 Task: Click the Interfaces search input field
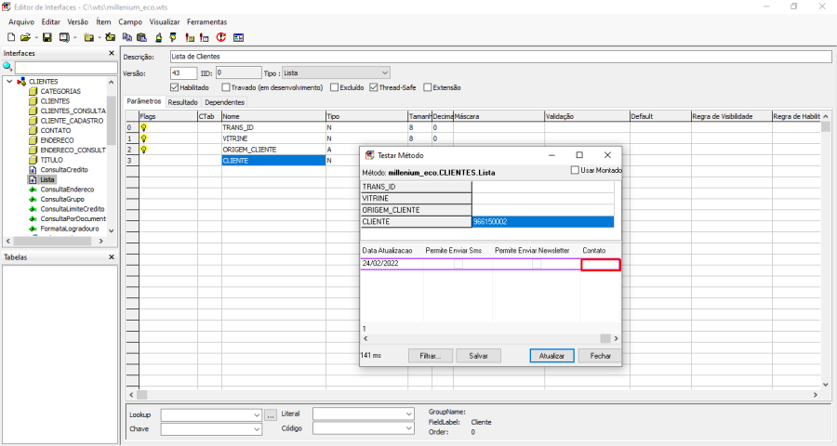[x=66, y=67]
